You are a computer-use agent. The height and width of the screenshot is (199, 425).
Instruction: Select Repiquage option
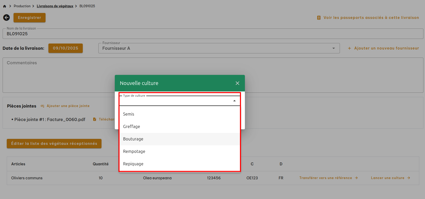(x=133, y=164)
